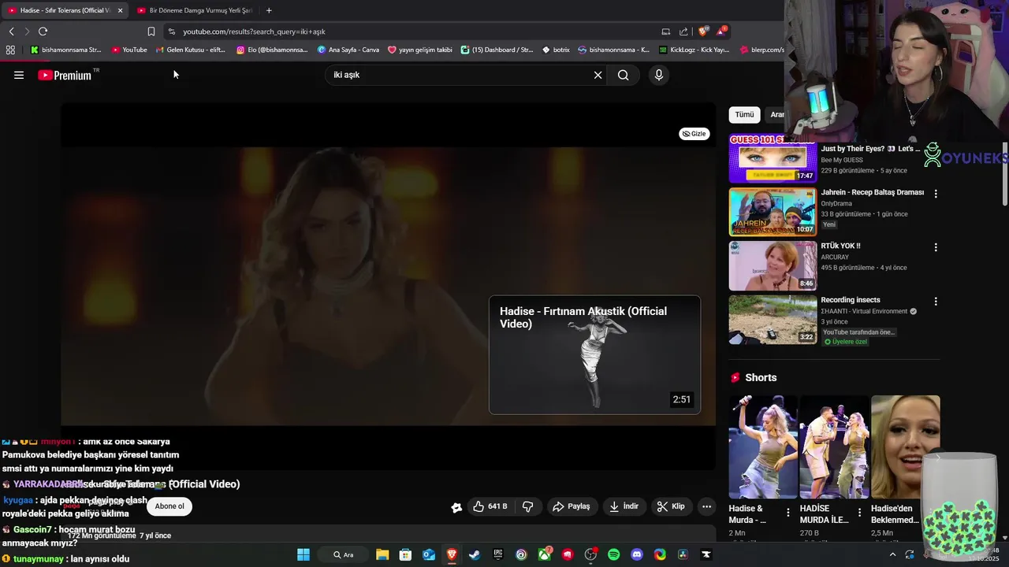Clear the search box text
This screenshot has height=567, width=1009.
[x=598, y=75]
